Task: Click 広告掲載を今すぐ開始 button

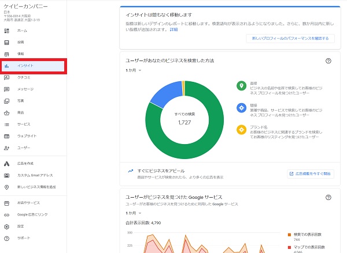Action: (x=310, y=174)
